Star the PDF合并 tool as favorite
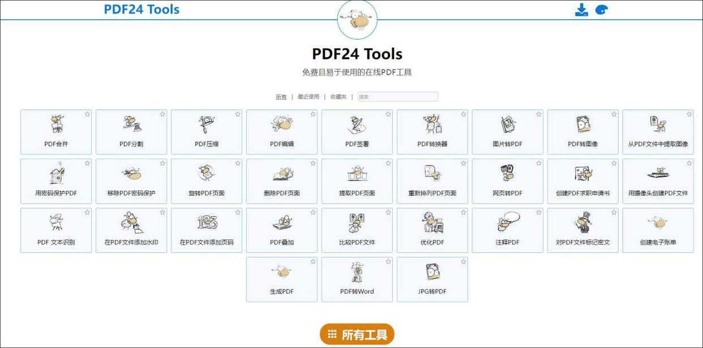Viewport: 703px width, 348px height. click(87, 114)
